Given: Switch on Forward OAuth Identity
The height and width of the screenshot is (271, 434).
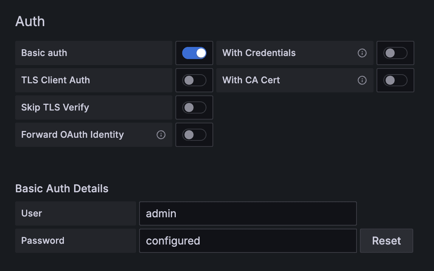Looking at the screenshot, I should coord(194,135).
